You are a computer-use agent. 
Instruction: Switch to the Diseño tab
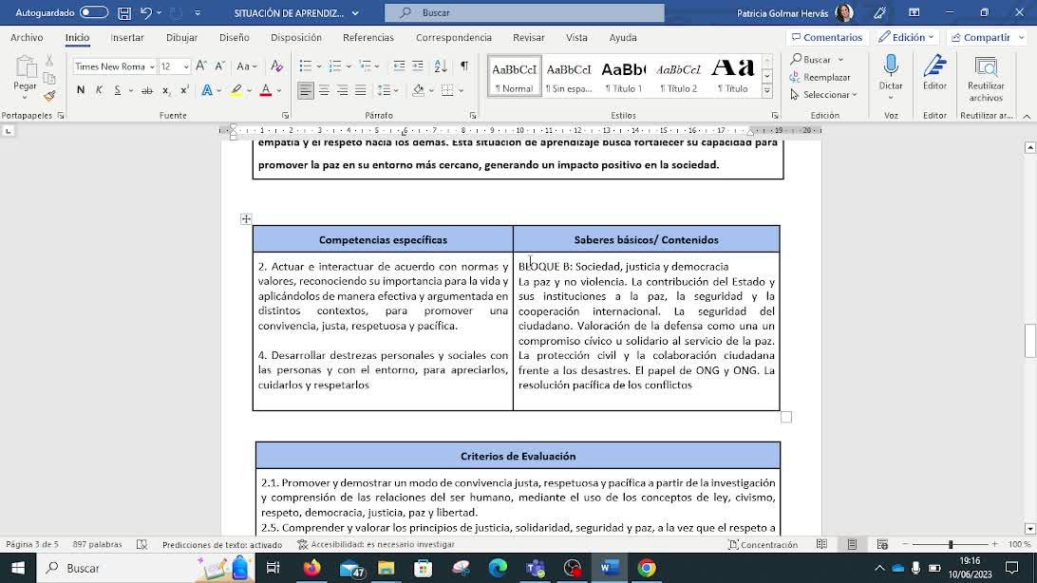(x=235, y=38)
